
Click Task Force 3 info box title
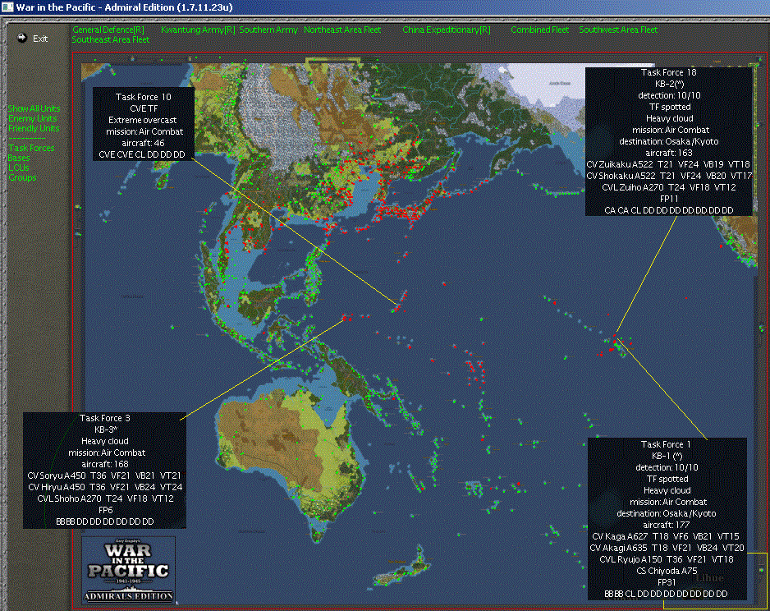tap(104, 418)
